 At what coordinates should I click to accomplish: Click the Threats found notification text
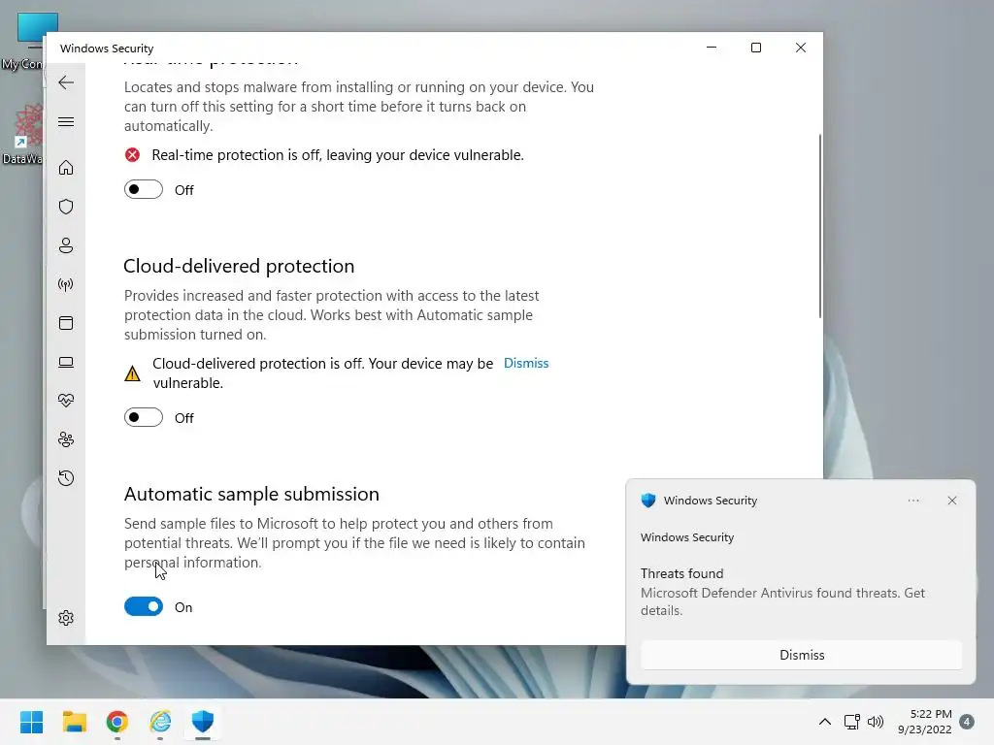coord(682,573)
